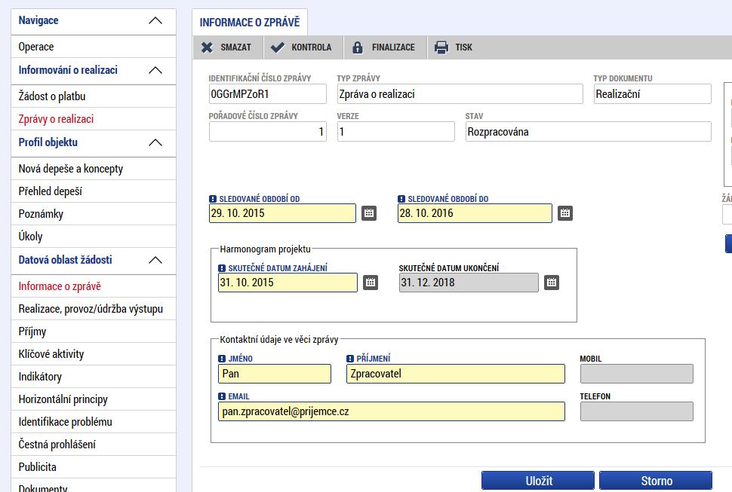Open Identifikace problému

[x=94, y=422]
